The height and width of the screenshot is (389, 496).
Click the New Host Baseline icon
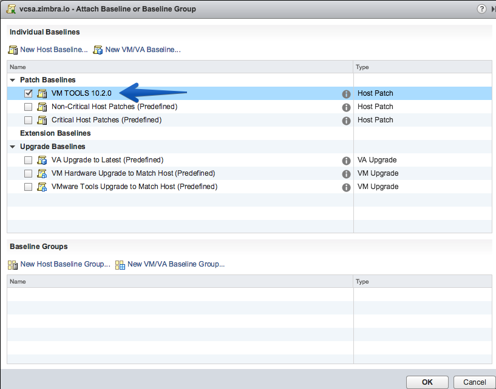tap(13, 50)
